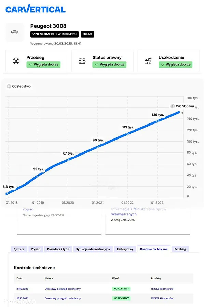Click the VIN: VF3MCBHZWHS304219 badge

[54, 34]
